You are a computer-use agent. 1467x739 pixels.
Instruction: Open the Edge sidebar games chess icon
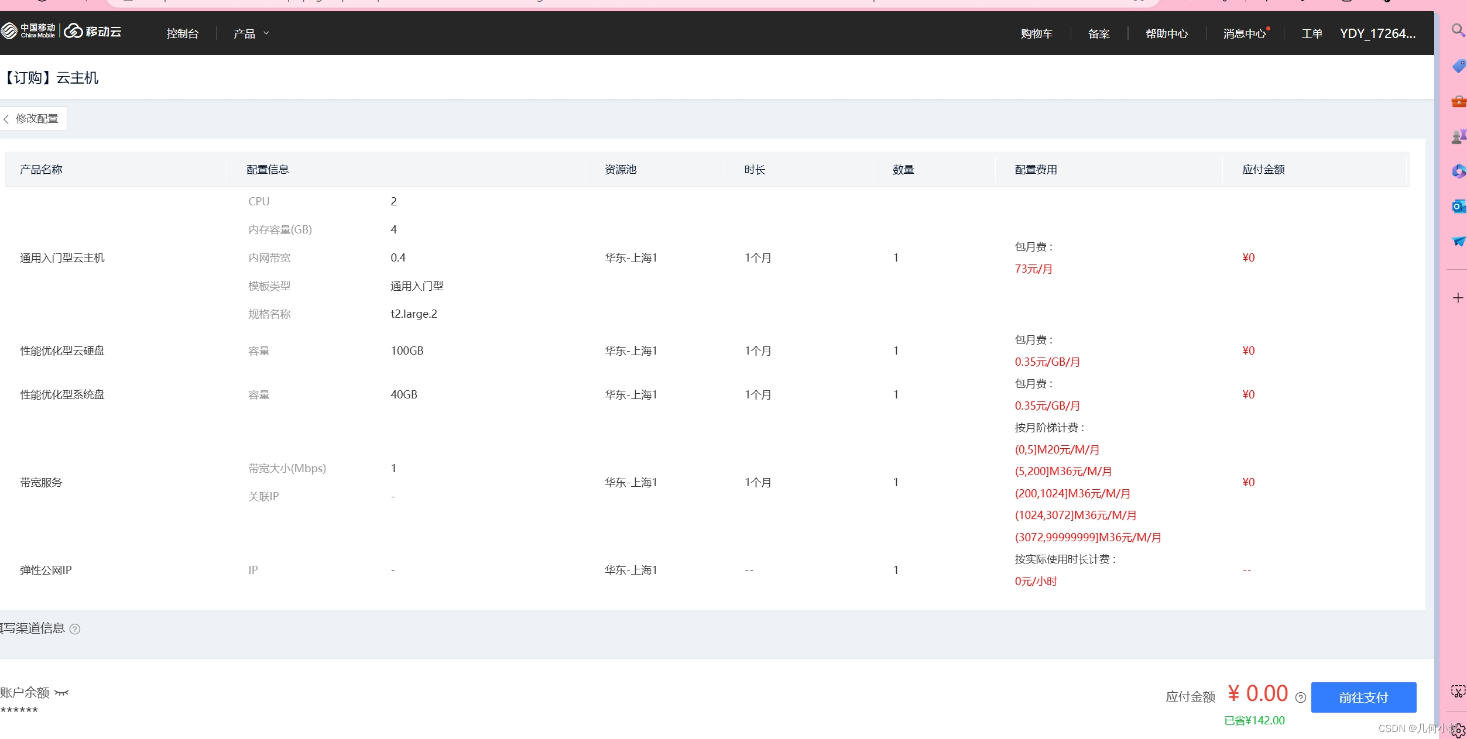coord(1458,136)
